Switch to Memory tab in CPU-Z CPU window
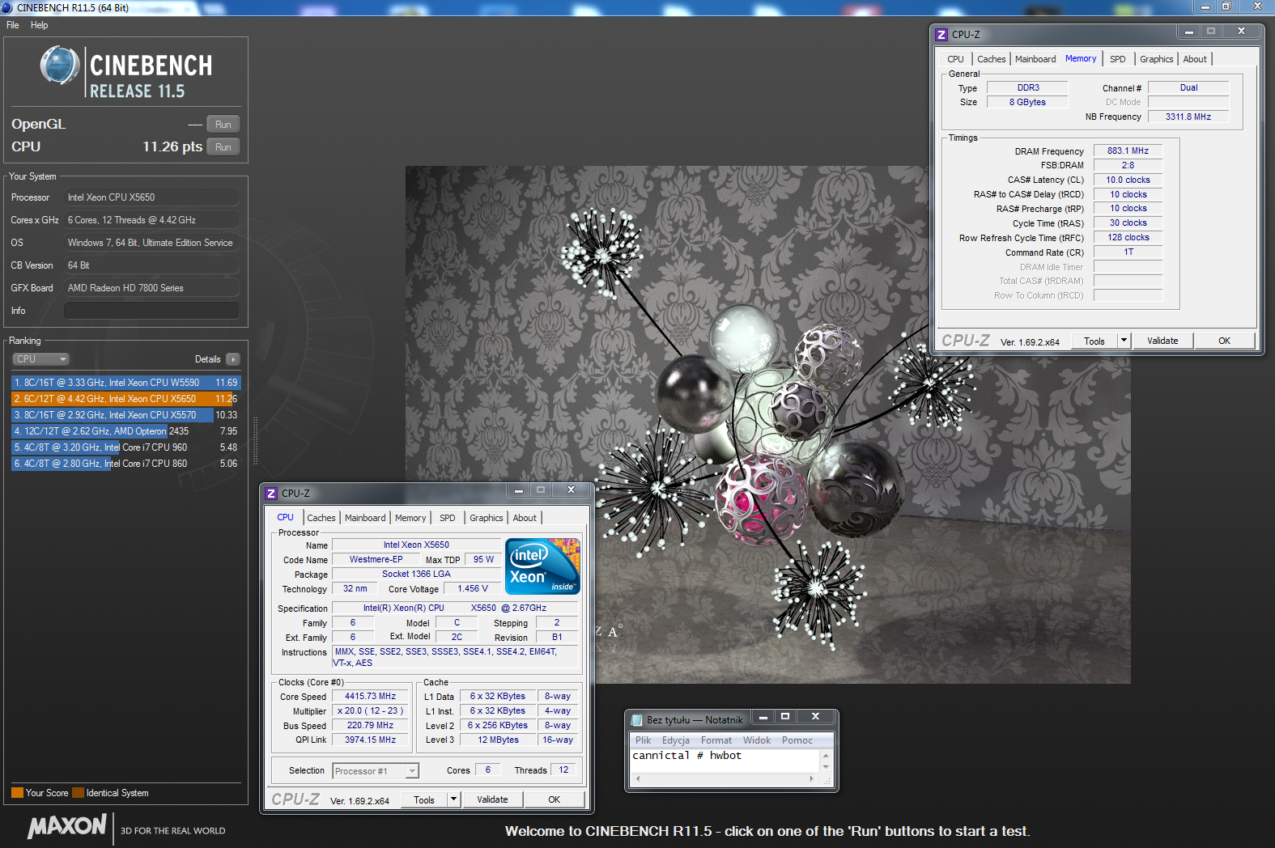 [410, 518]
